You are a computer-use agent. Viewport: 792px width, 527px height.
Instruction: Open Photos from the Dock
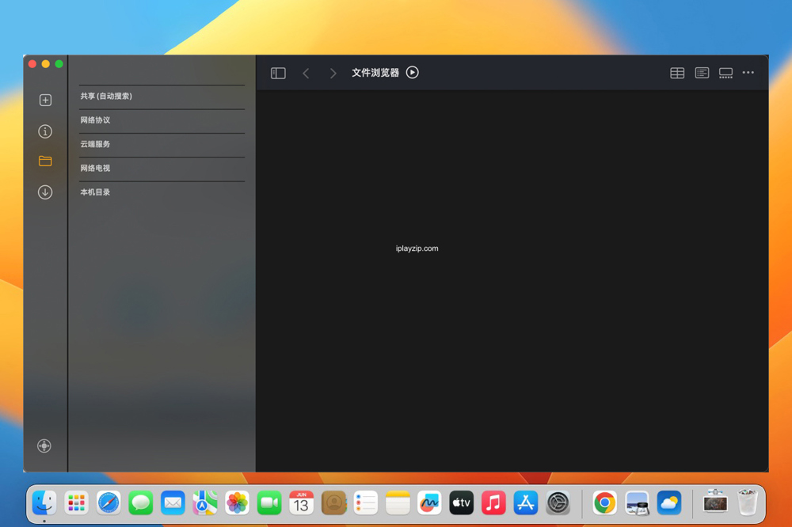click(x=237, y=502)
